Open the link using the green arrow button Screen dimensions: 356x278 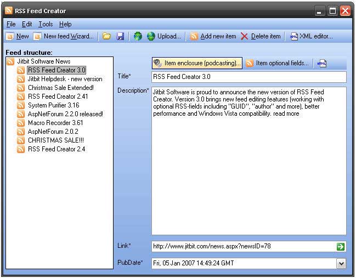click(x=341, y=246)
